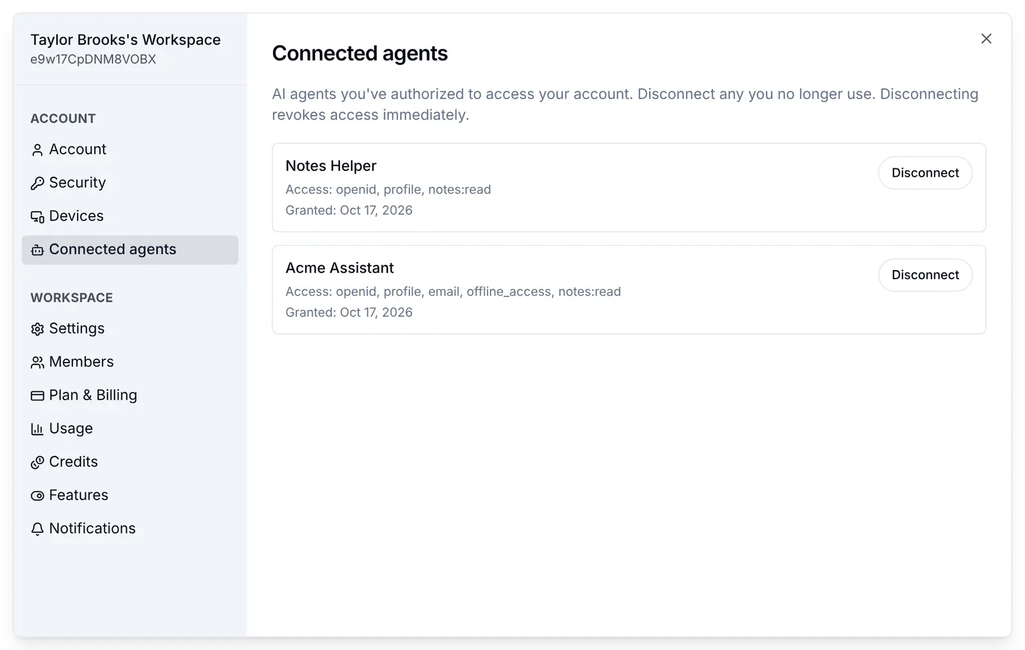Image resolution: width=1025 pixels, height=650 pixels.
Task: Disconnect the Acme Assistant agent
Action: pos(925,275)
